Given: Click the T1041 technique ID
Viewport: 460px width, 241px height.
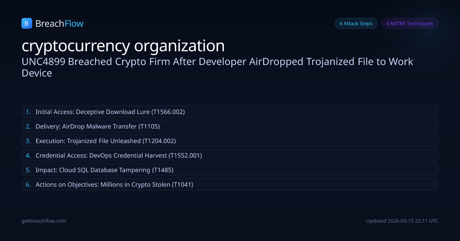Looking at the screenshot, I should 182,184.
